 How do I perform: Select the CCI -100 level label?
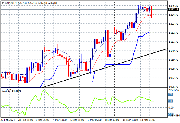coord(171,114)
